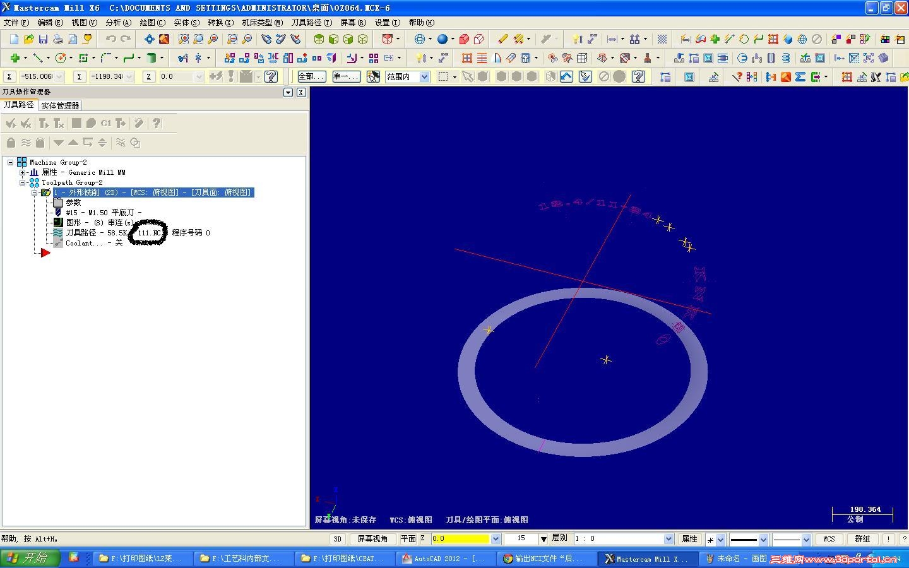Image resolution: width=909 pixels, height=568 pixels.
Task: Select the #15 - M1.50 平底刀 tool entry
Action: pyautogui.click(x=104, y=213)
